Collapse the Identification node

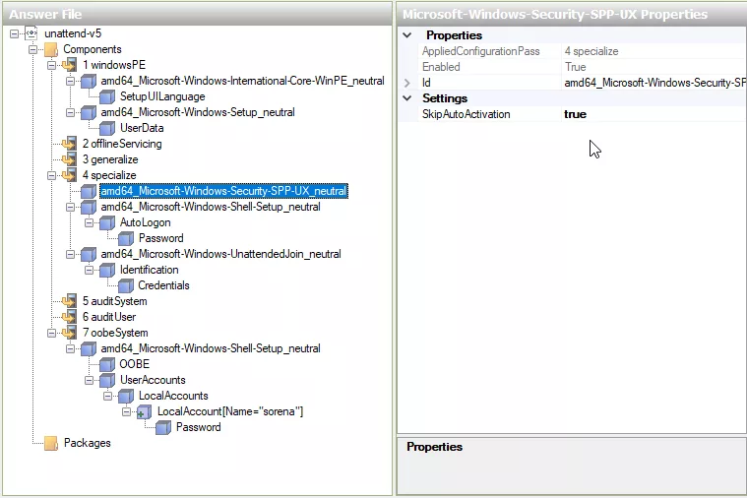coord(90,270)
